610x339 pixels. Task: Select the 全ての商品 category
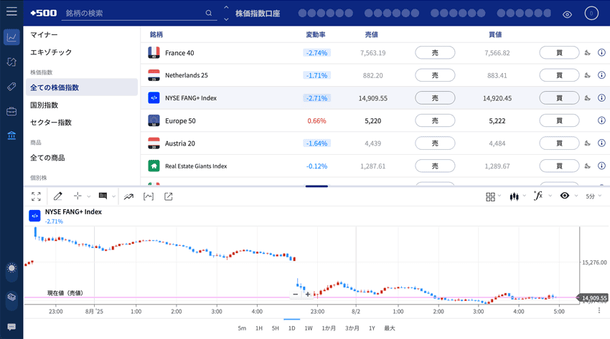47,158
